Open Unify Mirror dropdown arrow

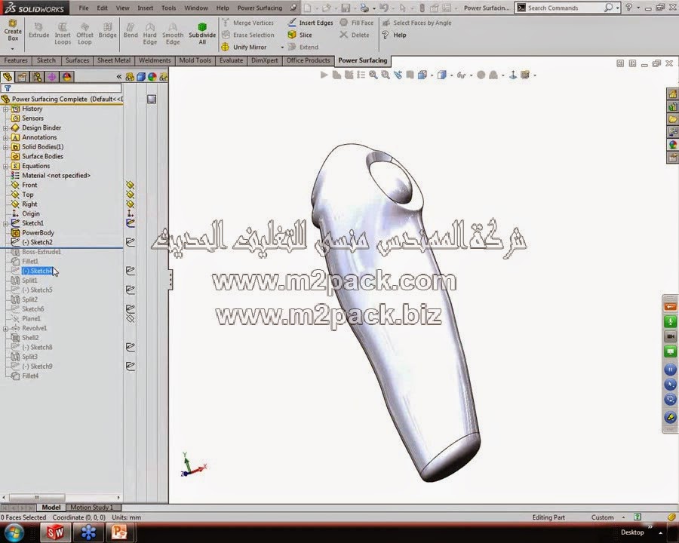[x=282, y=48]
